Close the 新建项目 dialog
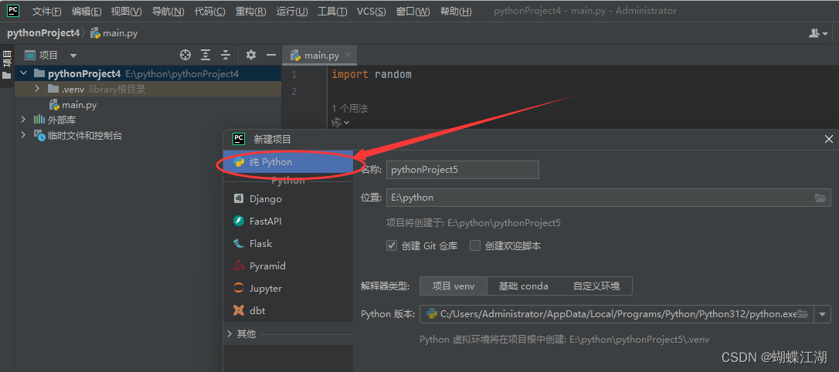The image size is (839, 372). pyautogui.click(x=829, y=139)
